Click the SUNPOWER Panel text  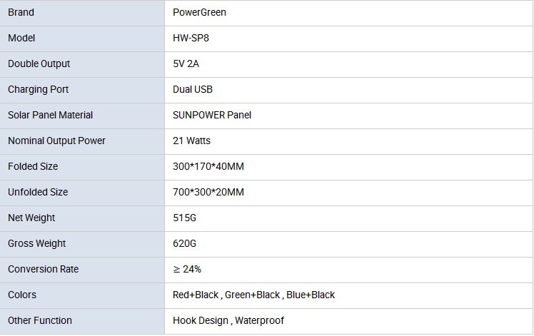212,115
